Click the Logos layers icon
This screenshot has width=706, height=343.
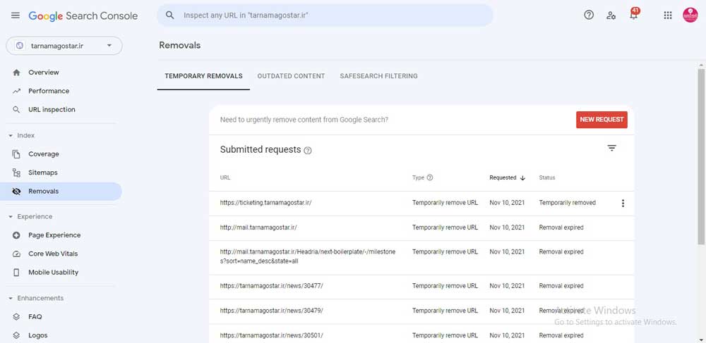pos(17,335)
